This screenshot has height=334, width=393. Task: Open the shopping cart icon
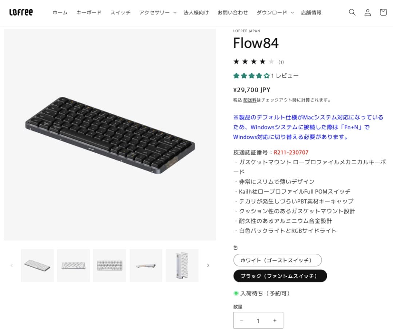click(x=383, y=12)
